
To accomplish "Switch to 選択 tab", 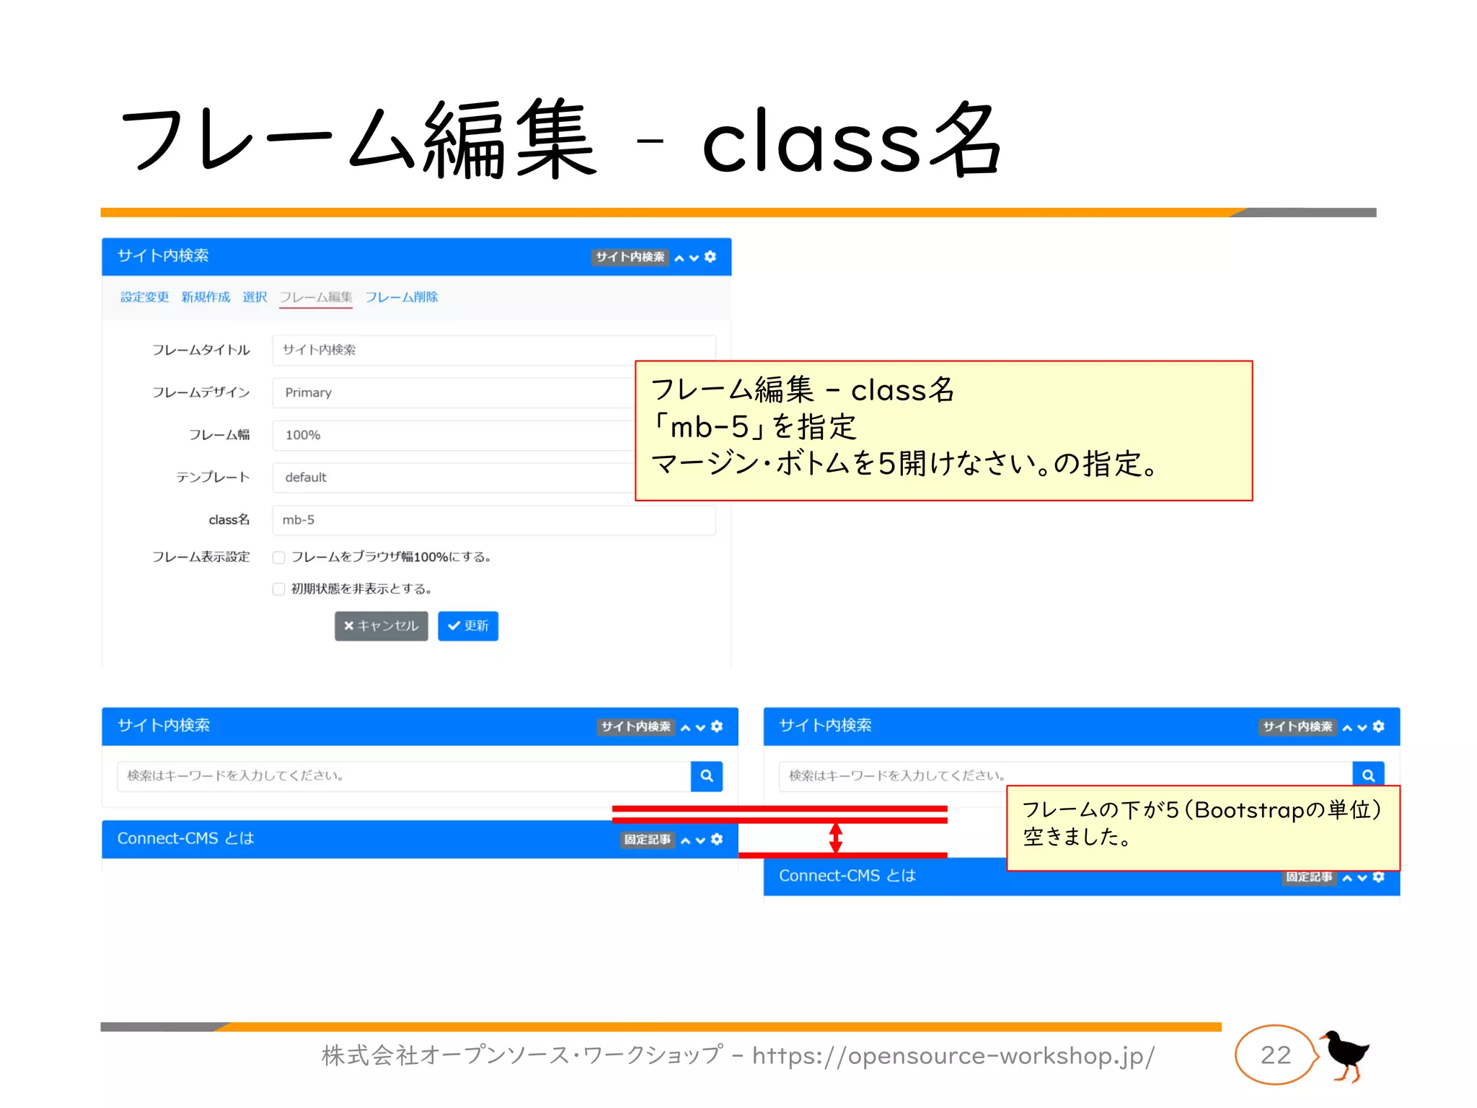I will click(x=255, y=297).
